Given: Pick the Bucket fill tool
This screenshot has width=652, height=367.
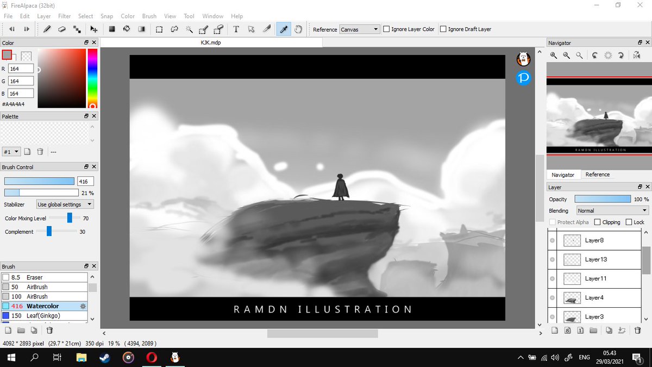Looking at the screenshot, I should [x=126, y=29].
